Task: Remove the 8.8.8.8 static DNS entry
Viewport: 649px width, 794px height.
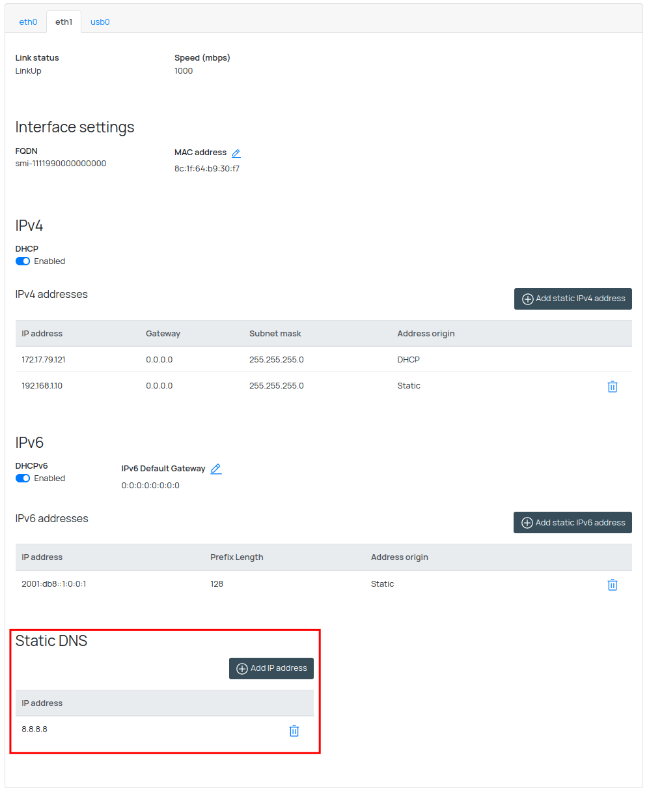Action: tap(294, 731)
